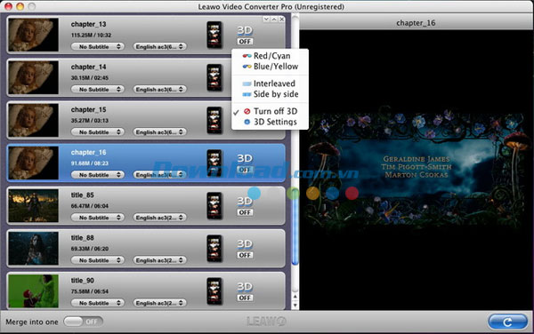Open the English ac3 audio dropdown for chapter_15
534x334 pixels.
(159, 131)
